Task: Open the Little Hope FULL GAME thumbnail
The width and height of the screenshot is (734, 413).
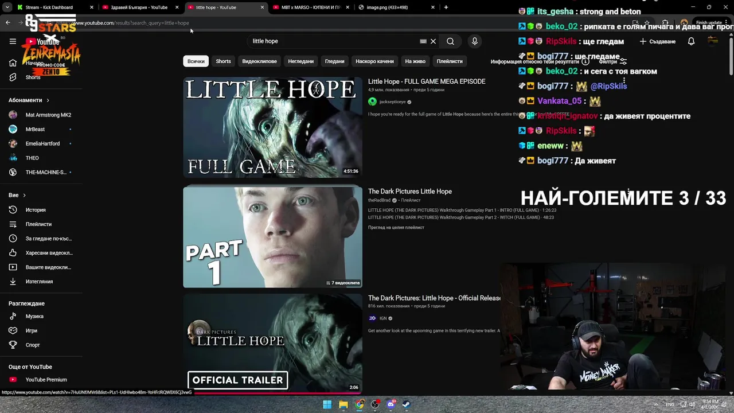Action: (272, 127)
